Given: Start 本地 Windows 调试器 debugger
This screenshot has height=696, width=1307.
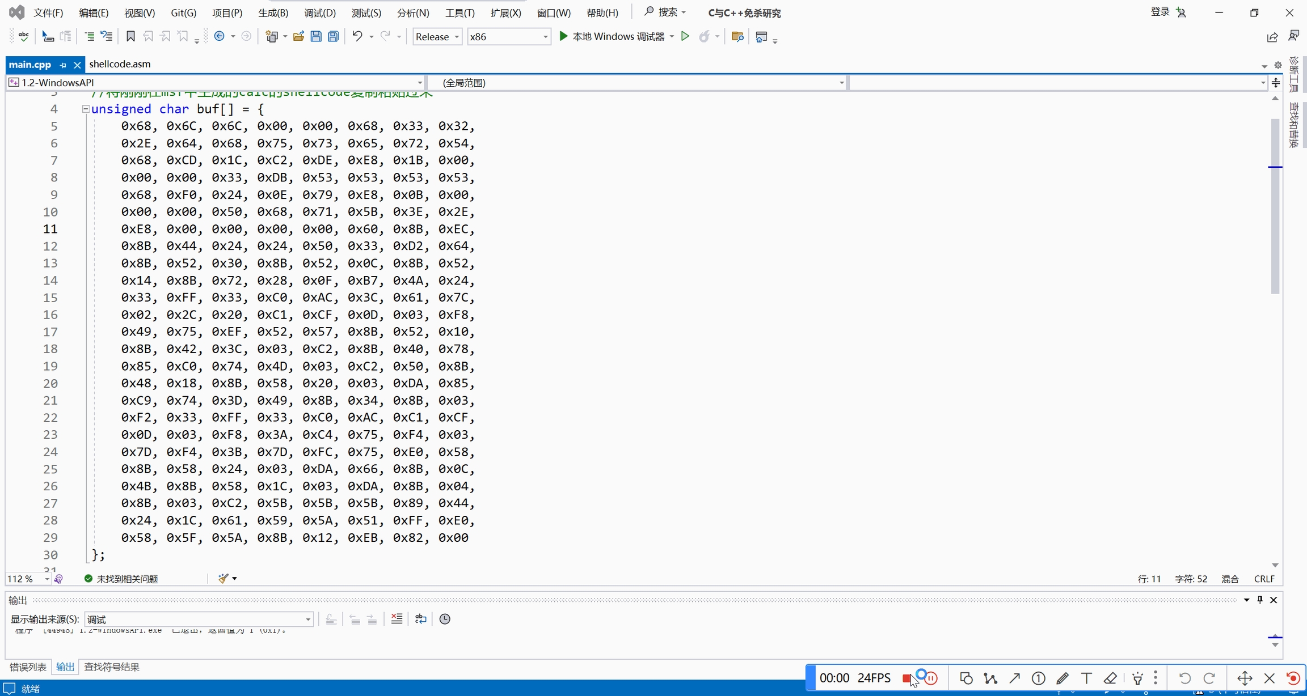Looking at the screenshot, I should pos(612,37).
